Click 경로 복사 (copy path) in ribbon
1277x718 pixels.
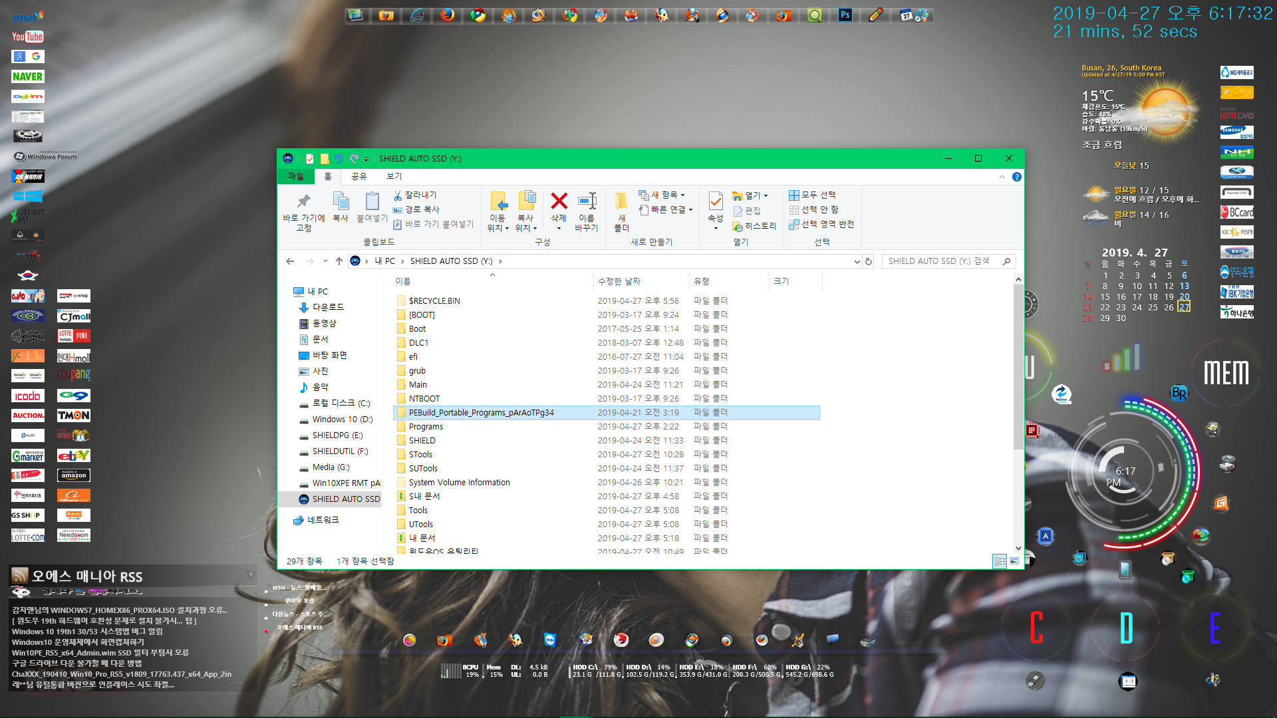coord(416,209)
